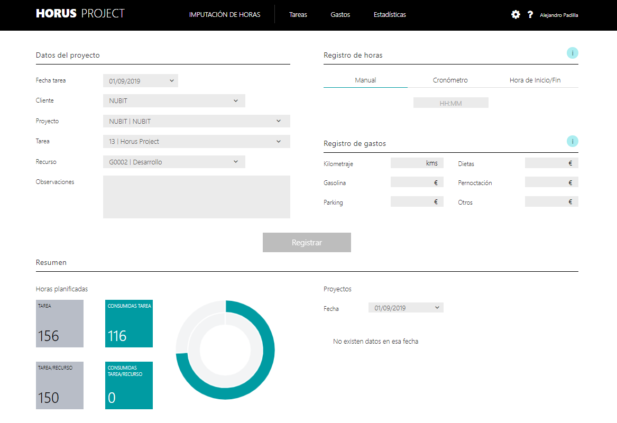The height and width of the screenshot is (423, 617).
Task: Open the settings gear icon
Action: (515, 15)
